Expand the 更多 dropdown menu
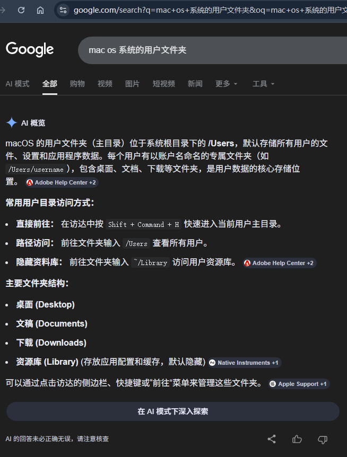 pyautogui.click(x=227, y=84)
